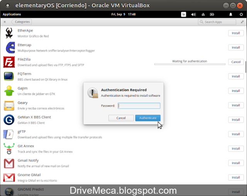Click the Password input field
This screenshot has width=247, height=196.
[139, 106]
